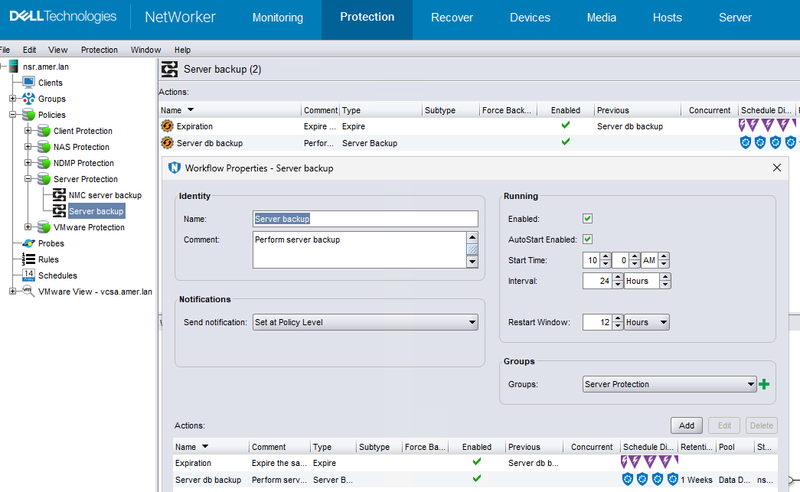Click the Comment box scroll down arrow
The image size is (800, 492).
click(472, 262)
